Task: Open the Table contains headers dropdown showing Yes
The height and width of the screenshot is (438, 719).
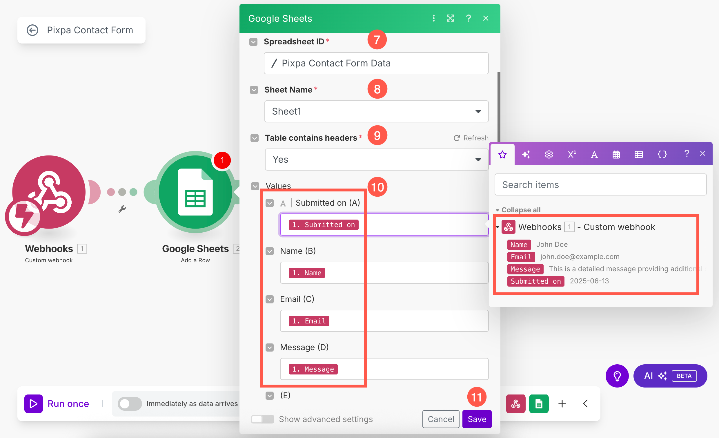Action: [x=376, y=160]
